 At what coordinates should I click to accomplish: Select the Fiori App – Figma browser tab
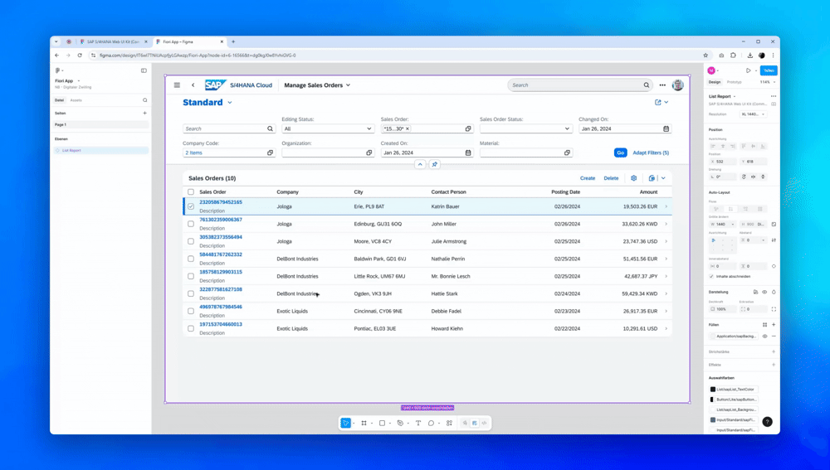pos(190,41)
